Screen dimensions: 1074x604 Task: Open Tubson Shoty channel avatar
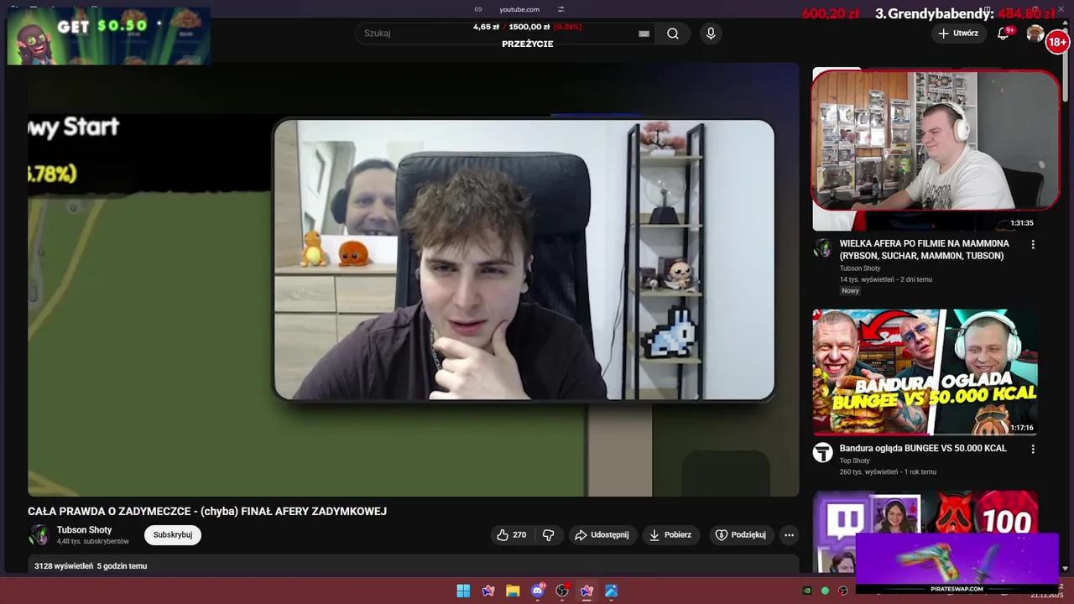39,535
